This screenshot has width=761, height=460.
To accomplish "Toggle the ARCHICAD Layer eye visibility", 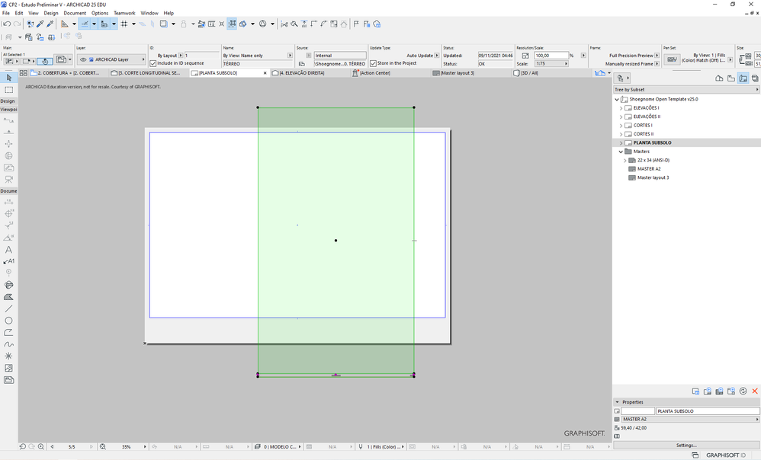I will (x=83, y=59).
